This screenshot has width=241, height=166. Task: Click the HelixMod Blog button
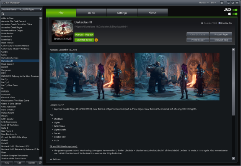[x=221, y=40]
